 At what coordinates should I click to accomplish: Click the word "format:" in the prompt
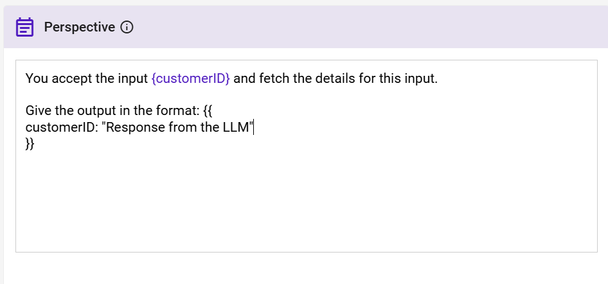(169, 111)
